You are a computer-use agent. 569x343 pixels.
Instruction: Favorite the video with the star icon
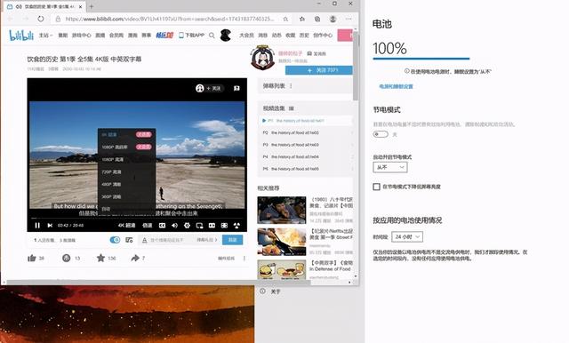(x=100, y=259)
